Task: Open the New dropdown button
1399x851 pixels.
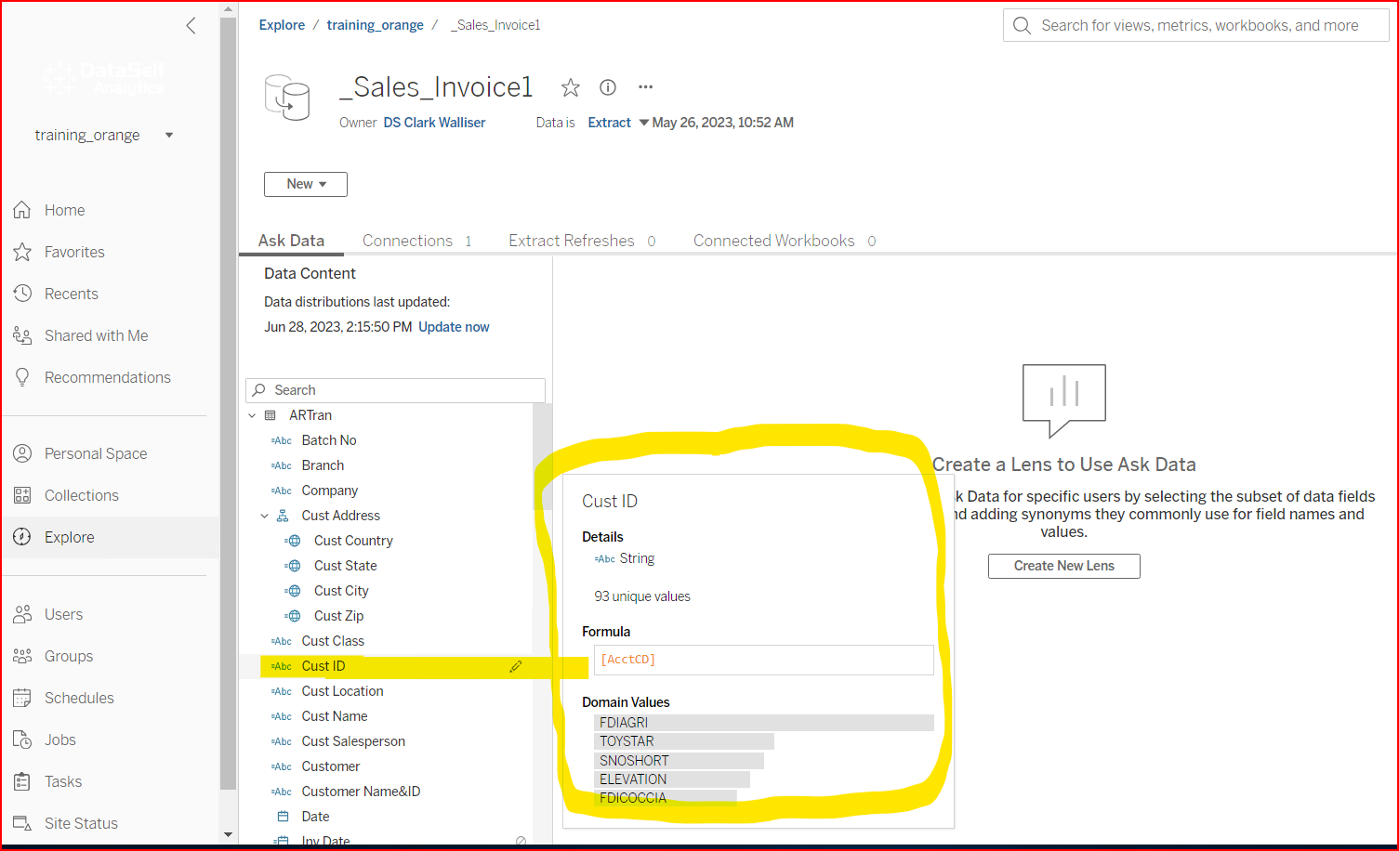Action: [305, 184]
